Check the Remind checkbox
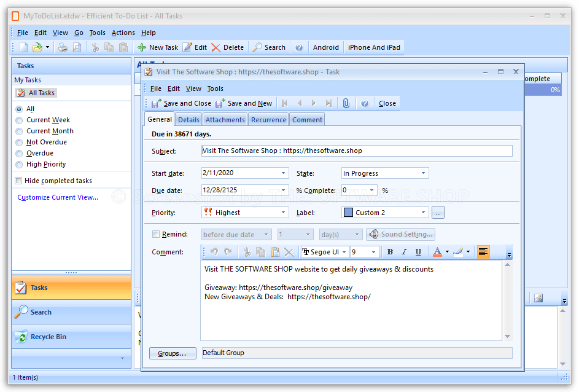 click(157, 234)
